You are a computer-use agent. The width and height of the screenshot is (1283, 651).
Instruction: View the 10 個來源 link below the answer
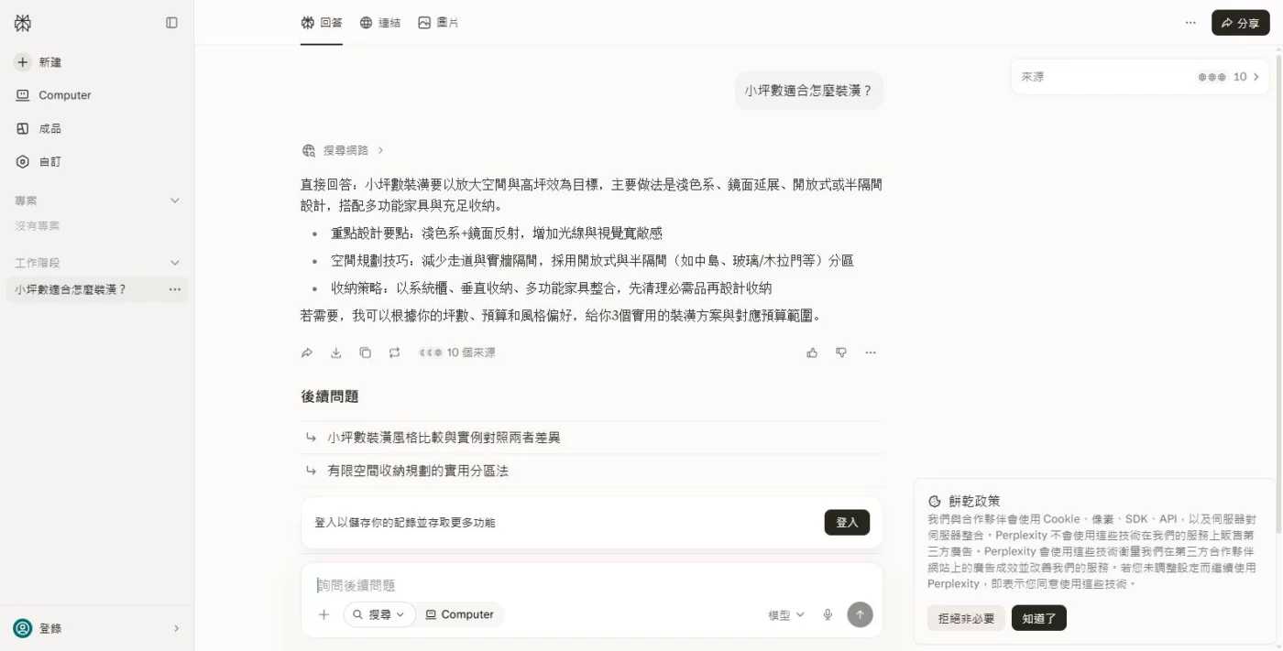(x=457, y=353)
